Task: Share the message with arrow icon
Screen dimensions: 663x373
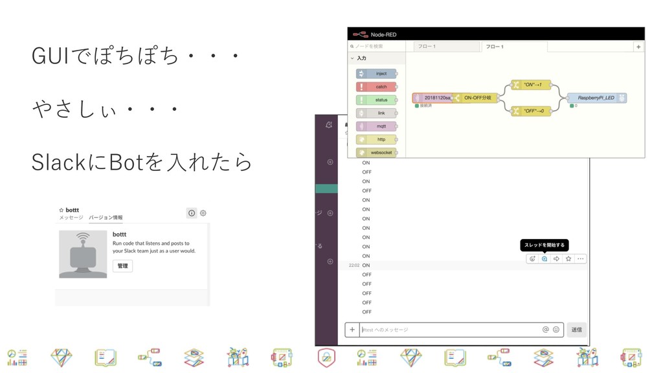Action: pos(556,259)
